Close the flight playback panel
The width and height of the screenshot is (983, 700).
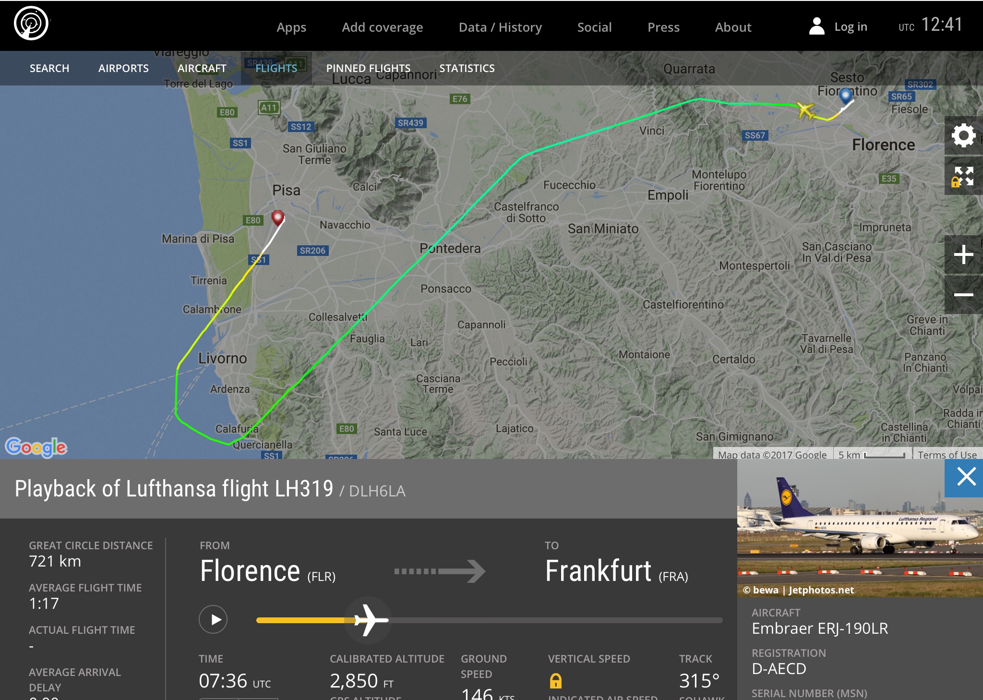[966, 477]
